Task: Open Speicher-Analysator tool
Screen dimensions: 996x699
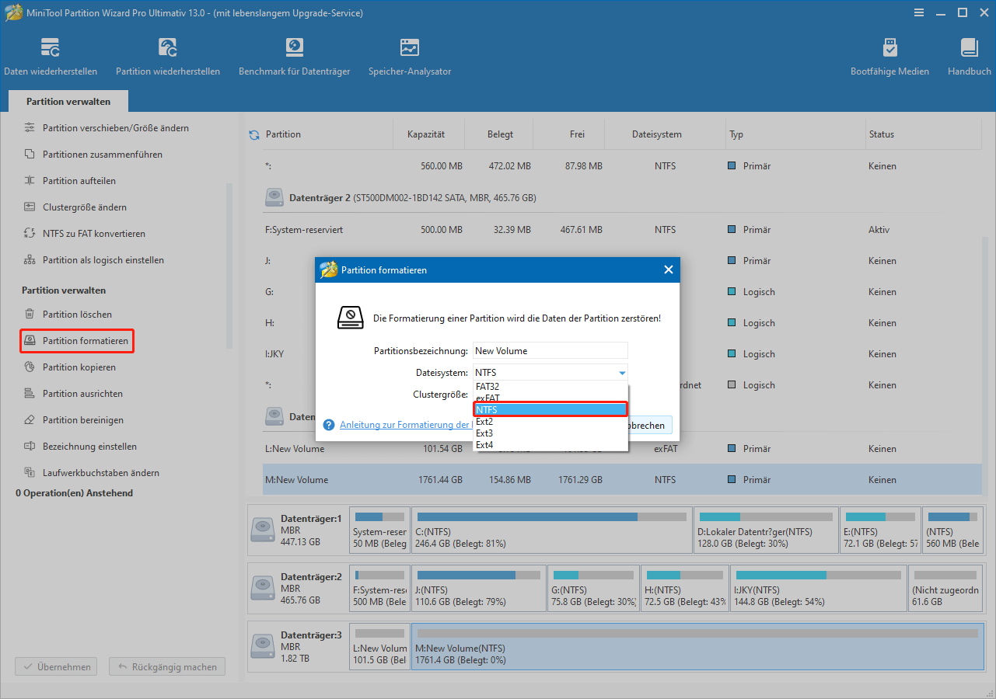Action: (409, 57)
